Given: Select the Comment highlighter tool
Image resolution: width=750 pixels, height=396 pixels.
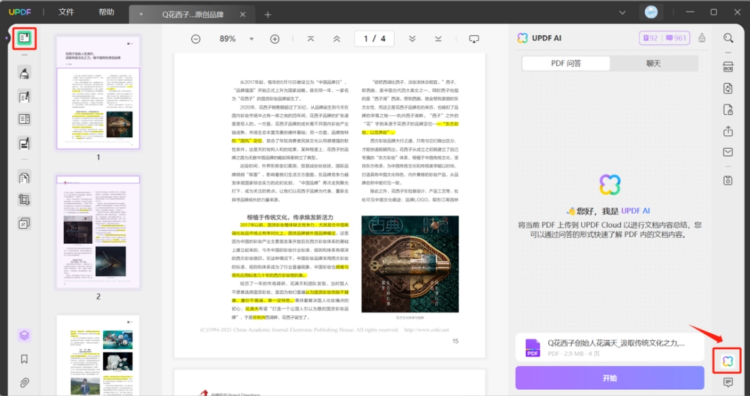Looking at the screenshot, I should [x=24, y=73].
